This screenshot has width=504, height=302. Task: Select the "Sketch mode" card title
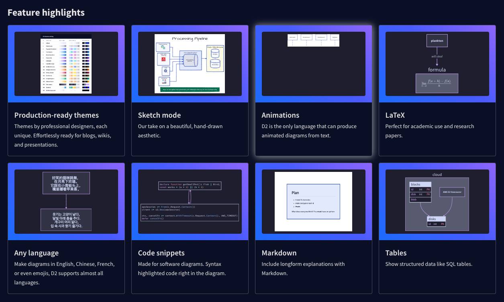(159, 115)
